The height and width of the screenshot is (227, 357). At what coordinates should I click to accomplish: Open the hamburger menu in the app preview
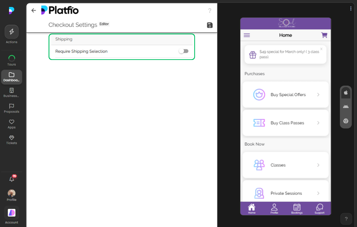click(x=247, y=35)
